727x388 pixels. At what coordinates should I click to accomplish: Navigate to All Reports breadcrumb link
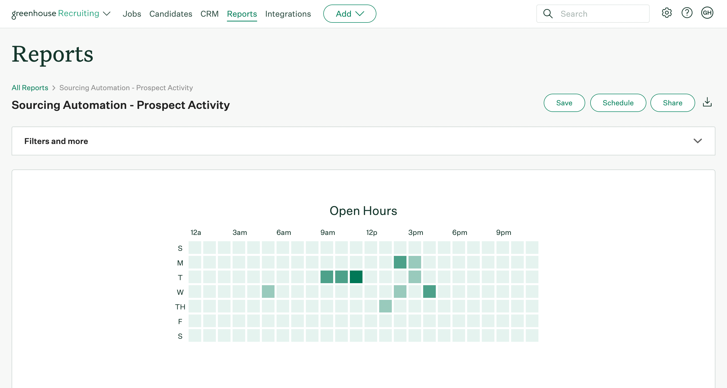[x=30, y=87]
